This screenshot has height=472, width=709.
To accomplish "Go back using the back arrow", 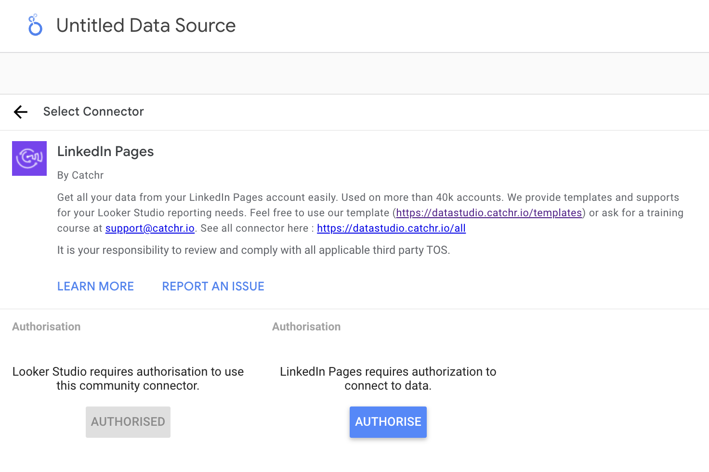I will tap(20, 112).
